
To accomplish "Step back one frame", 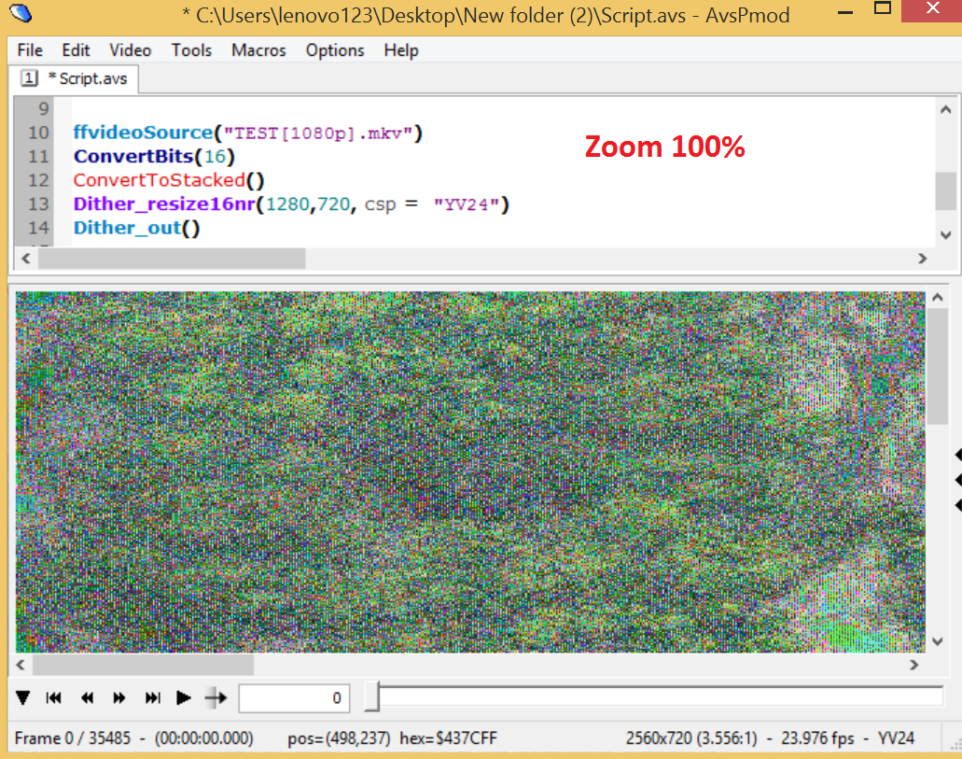I will click(x=87, y=697).
